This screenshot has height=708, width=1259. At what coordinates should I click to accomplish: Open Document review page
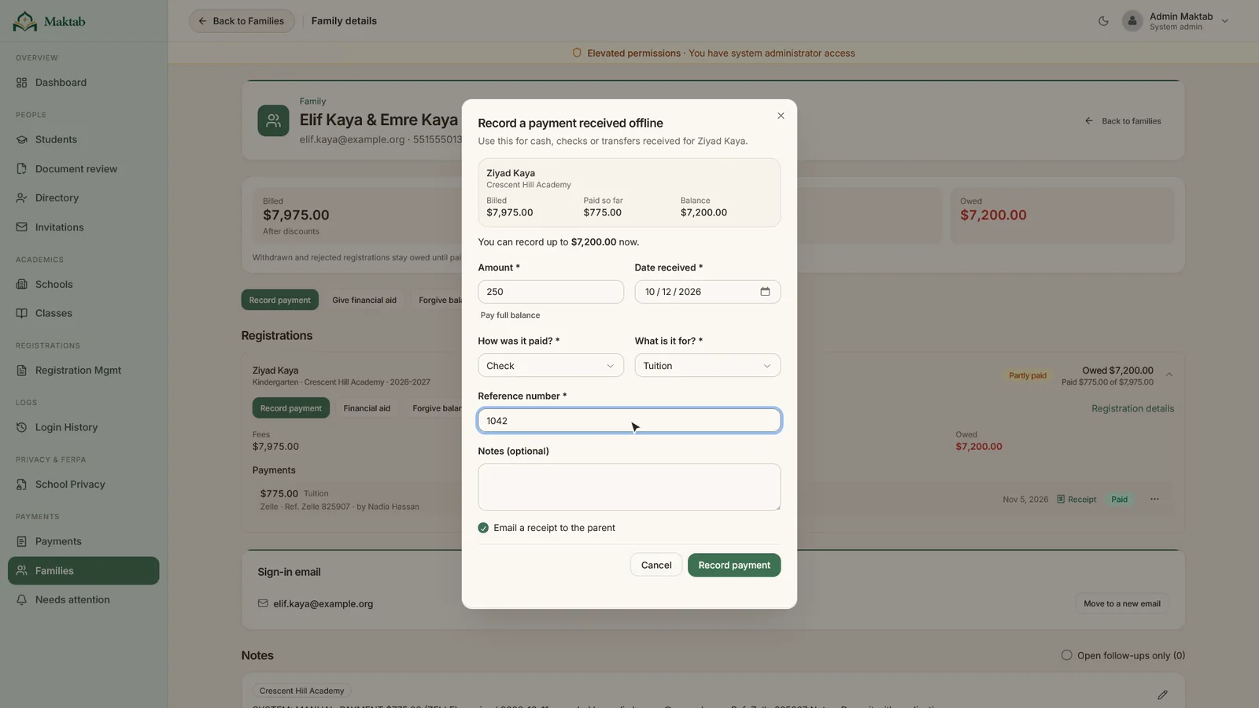[83, 169]
